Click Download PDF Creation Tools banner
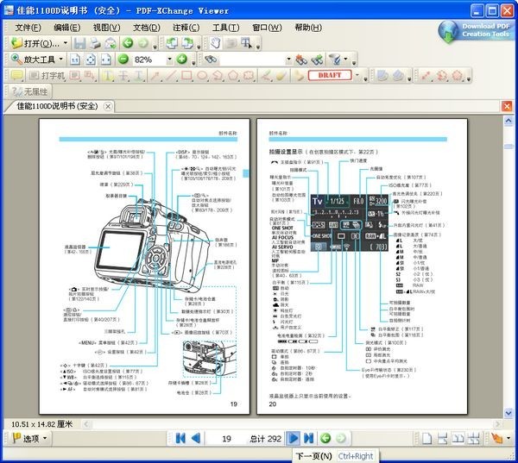This screenshot has height=463, width=518. point(477,31)
